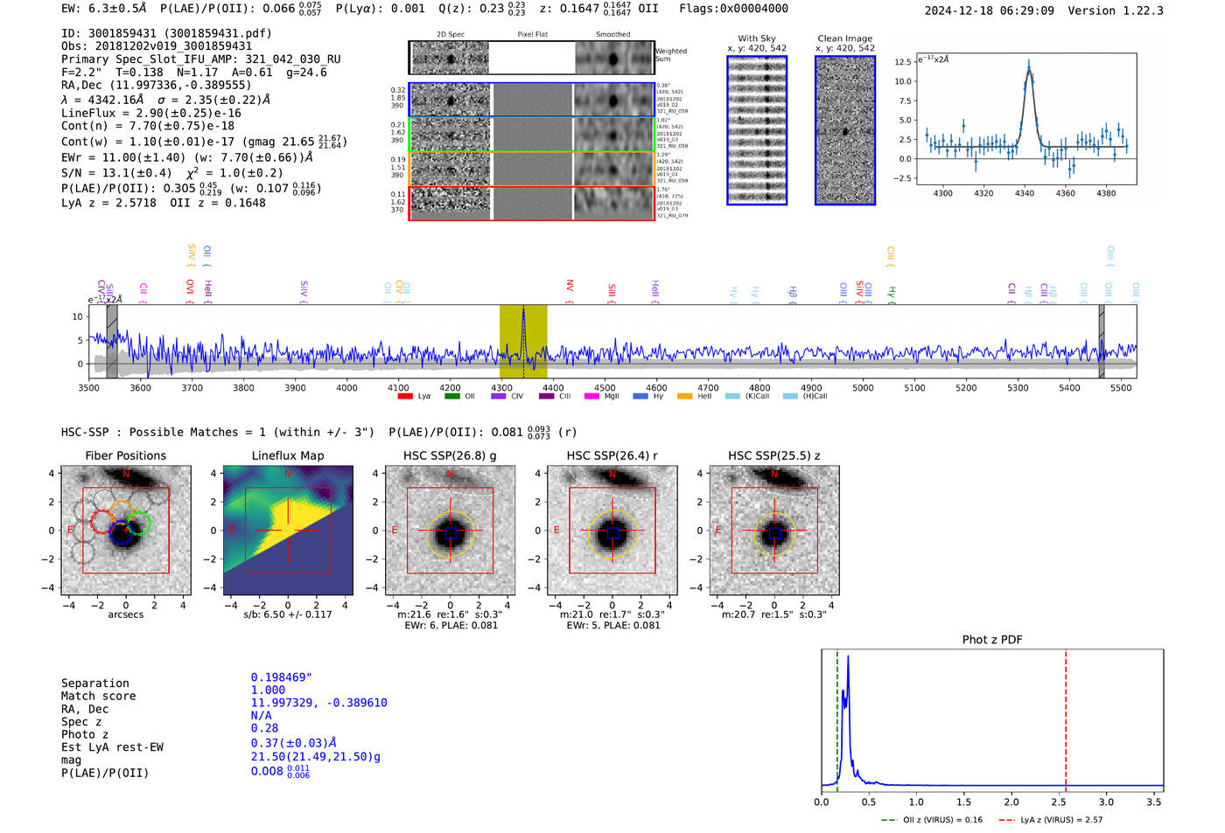
Task: Click the green OII legend swatch
Action: [x=451, y=397]
